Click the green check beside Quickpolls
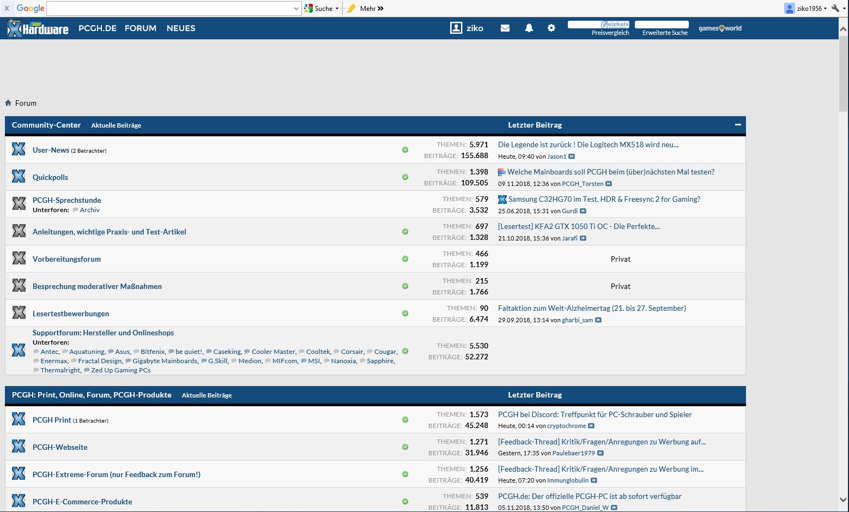849x512 pixels. (405, 177)
